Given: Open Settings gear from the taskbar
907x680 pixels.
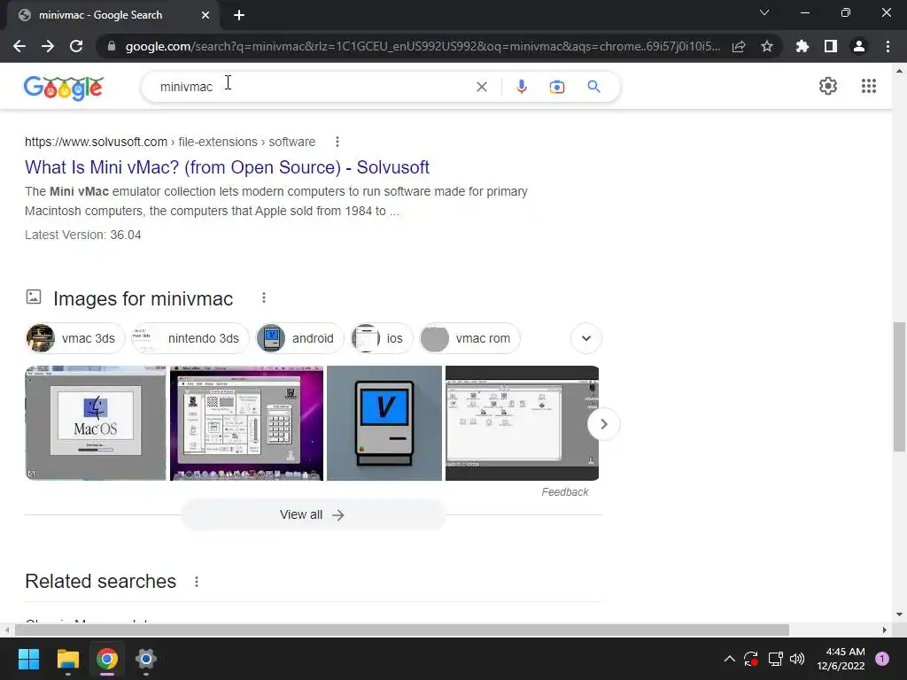Looking at the screenshot, I should click(146, 659).
